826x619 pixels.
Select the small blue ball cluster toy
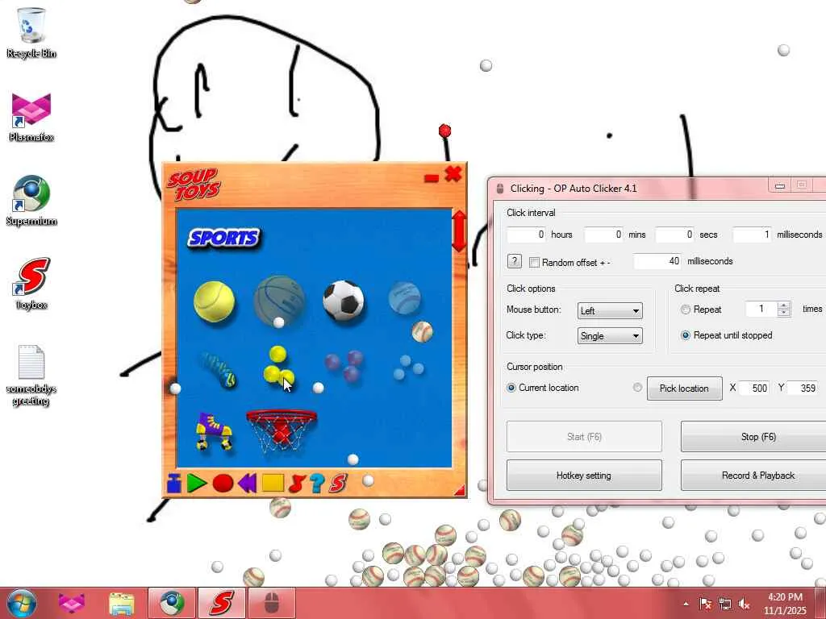click(408, 367)
